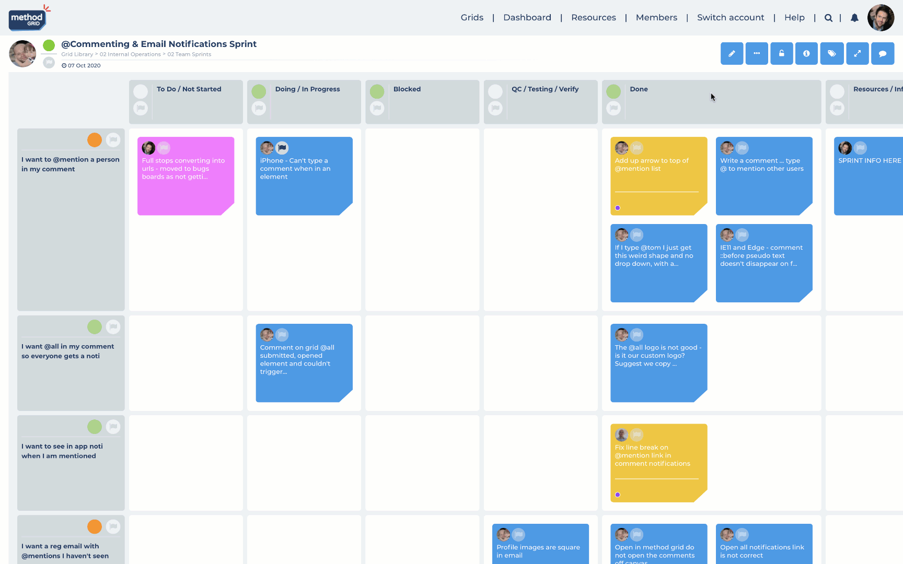Click the 'Done' column title
This screenshot has height=564, width=903.
click(x=639, y=89)
